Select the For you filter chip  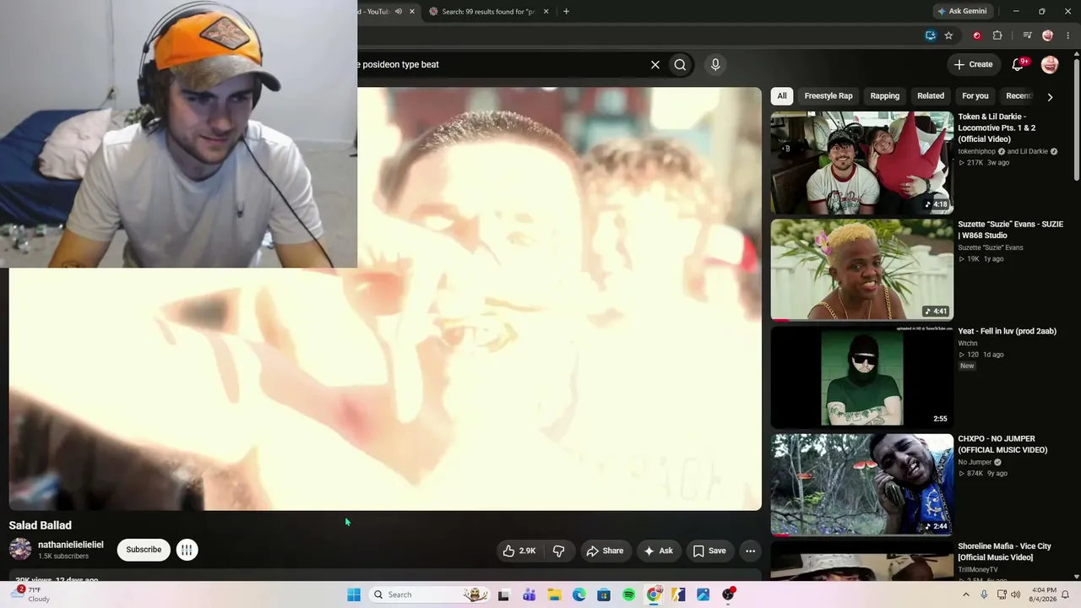click(975, 96)
